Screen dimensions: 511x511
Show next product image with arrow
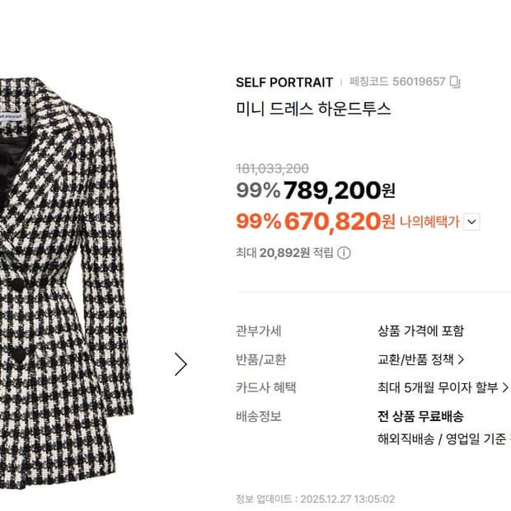180,364
